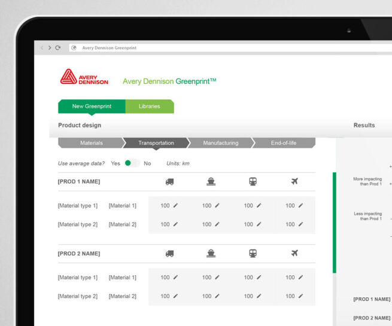Image resolution: width=392 pixels, height=326 pixels.
Task: Edit PROD 2 Material 1 ship distance pencil
Action: tap(217, 277)
